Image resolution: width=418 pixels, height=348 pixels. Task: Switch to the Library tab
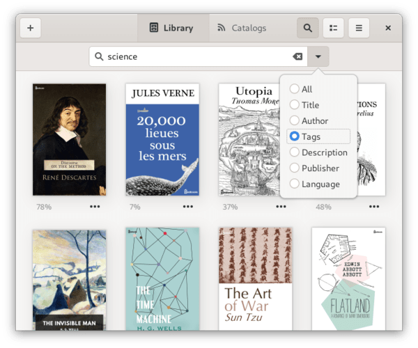click(173, 28)
